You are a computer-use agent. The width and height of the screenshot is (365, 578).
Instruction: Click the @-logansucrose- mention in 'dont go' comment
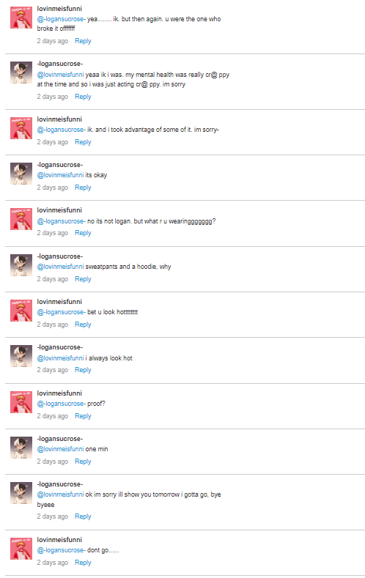coord(62,550)
